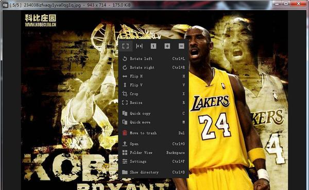Choose Rotate right menu entry

click(x=153, y=68)
